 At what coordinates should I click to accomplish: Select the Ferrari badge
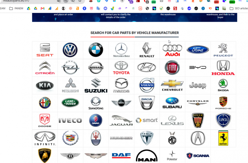click(223, 138)
